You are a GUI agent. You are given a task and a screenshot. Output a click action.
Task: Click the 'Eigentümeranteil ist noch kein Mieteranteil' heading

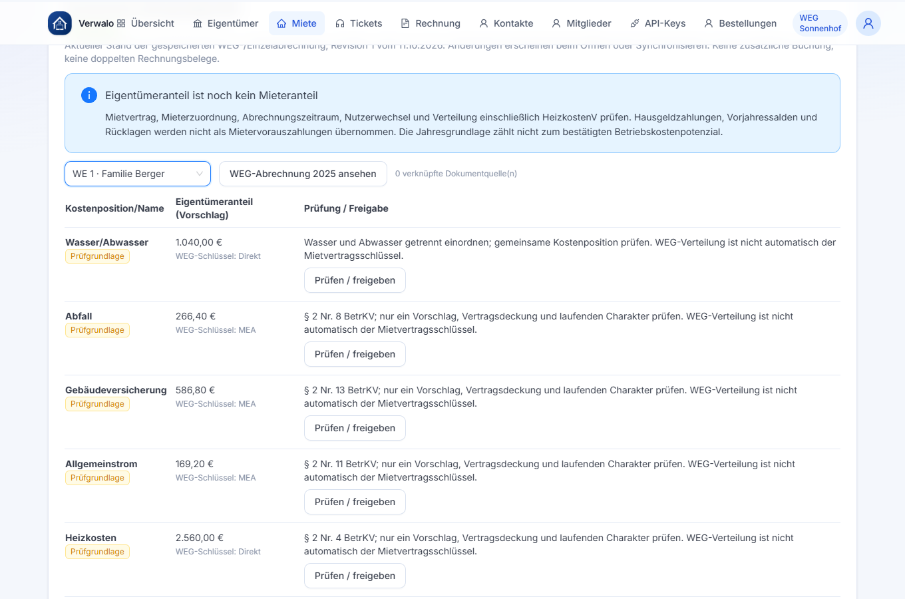(x=212, y=95)
